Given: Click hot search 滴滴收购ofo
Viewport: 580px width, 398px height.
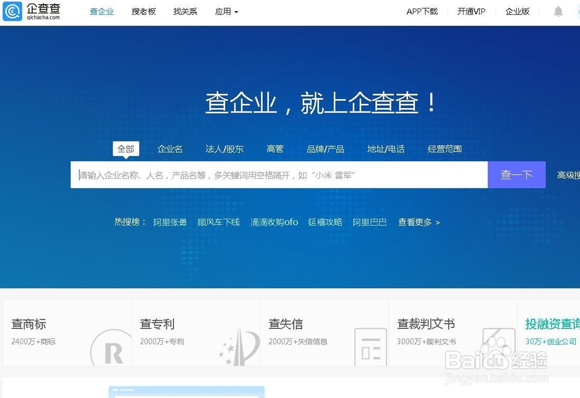Looking at the screenshot, I should (x=274, y=222).
